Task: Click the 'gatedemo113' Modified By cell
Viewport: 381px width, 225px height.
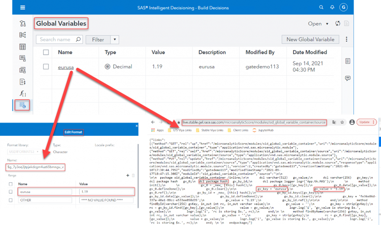Action: coord(262,67)
